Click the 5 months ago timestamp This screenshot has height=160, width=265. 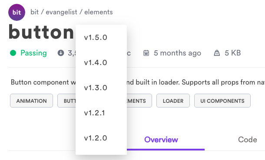[x=177, y=53]
